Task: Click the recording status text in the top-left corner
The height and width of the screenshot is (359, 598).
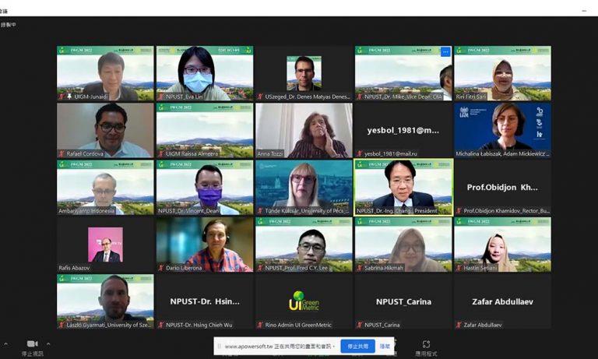Action: coord(9,25)
